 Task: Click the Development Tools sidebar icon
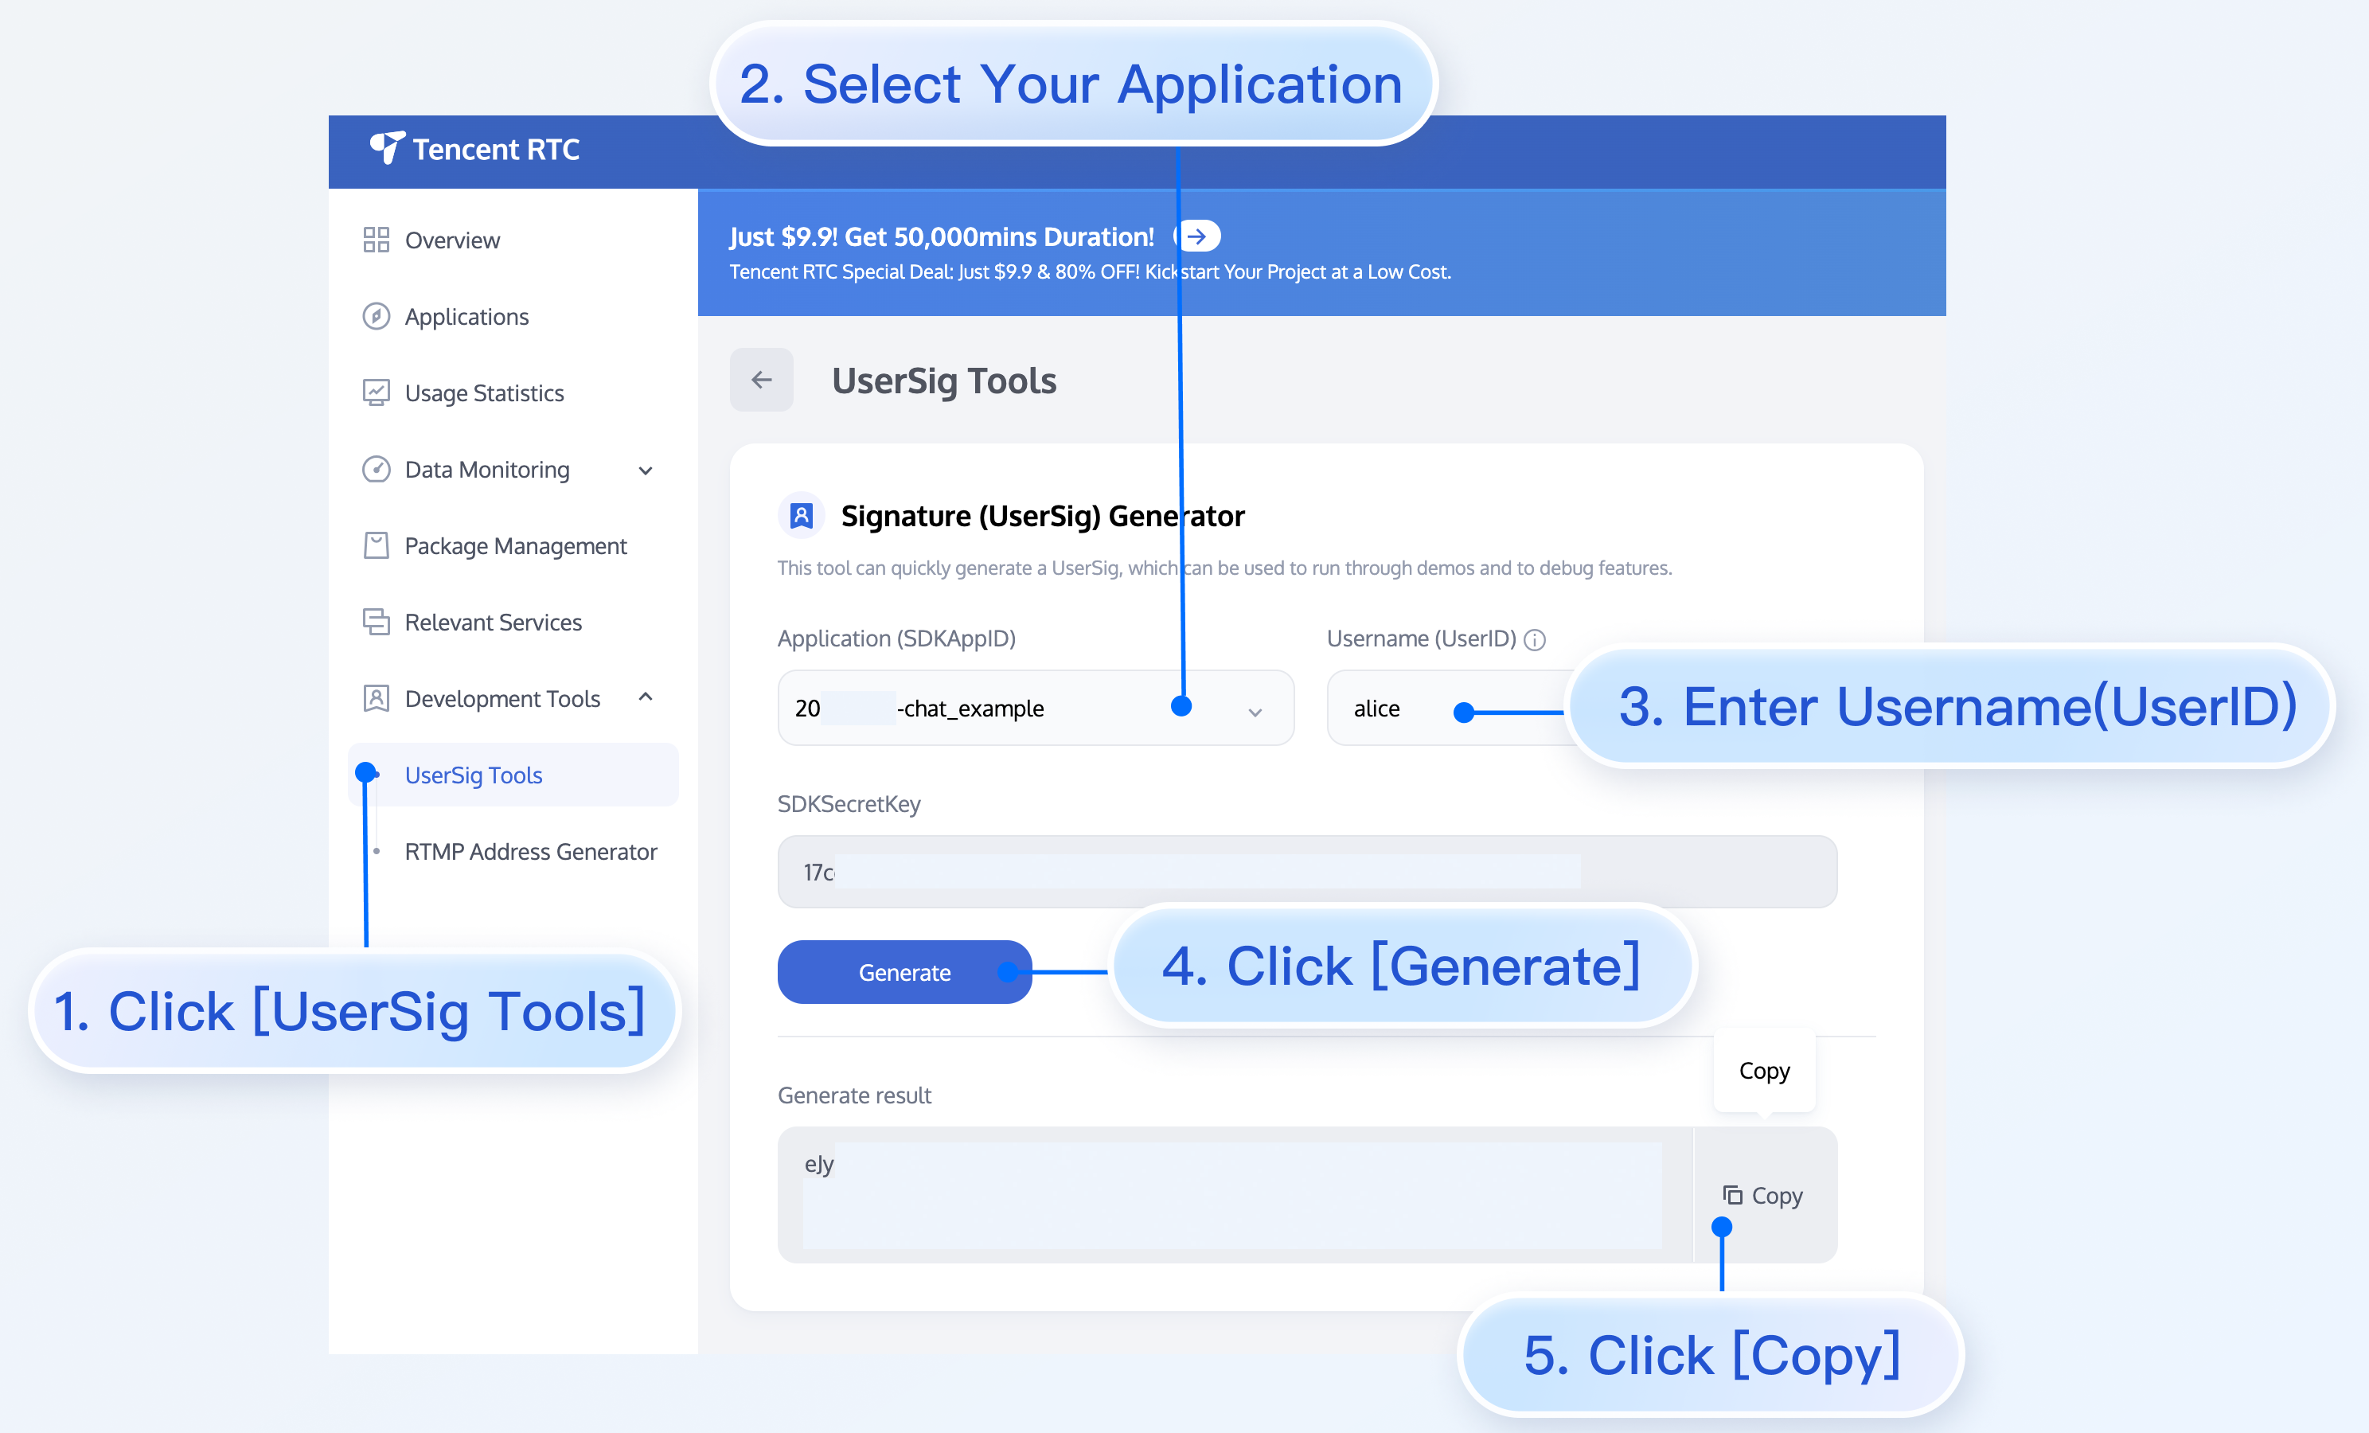(376, 698)
